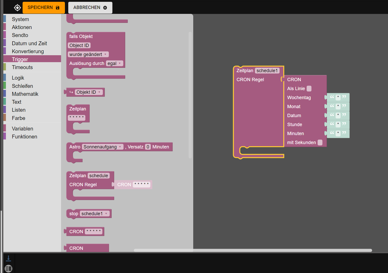Click the X icon on Abbrechen
This screenshot has width=388, height=273.
pos(105,8)
